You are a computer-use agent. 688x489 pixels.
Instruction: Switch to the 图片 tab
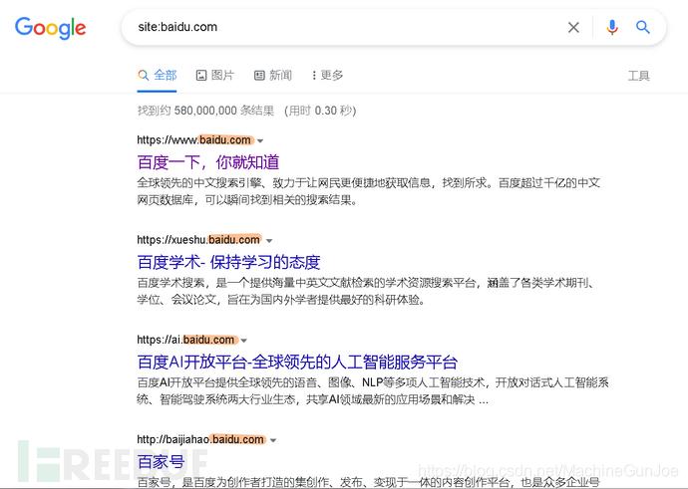click(215, 76)
